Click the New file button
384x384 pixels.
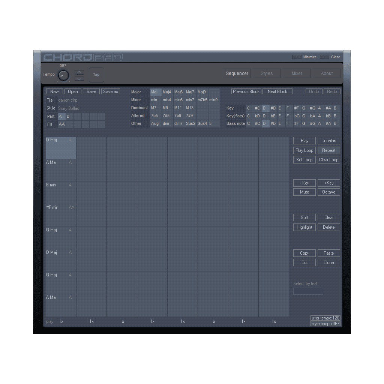54,91
